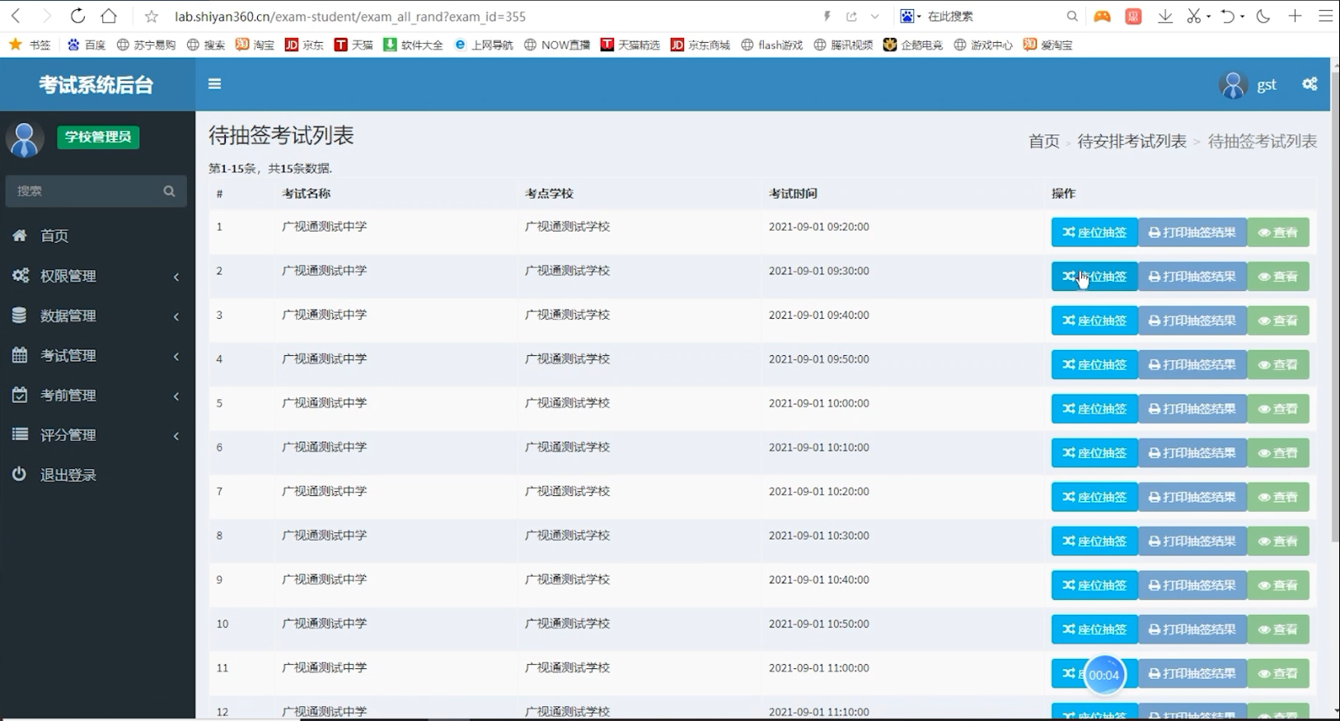Open a new tab with plus icon
Viewport: 1340px width, 721px height.
coord(1295,16)
